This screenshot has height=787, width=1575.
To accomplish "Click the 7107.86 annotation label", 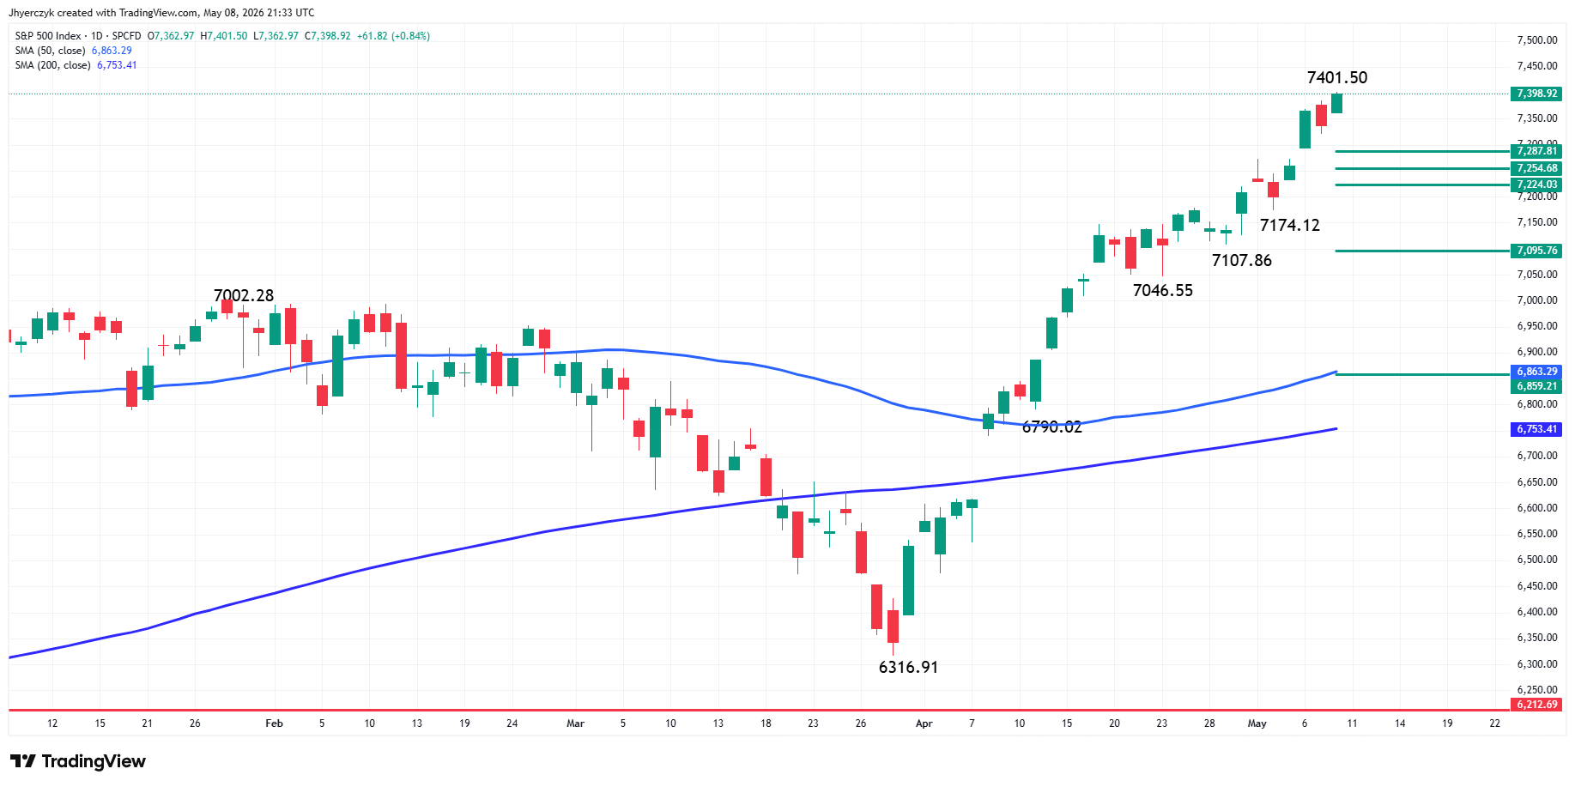I will tap(1241, 261).
